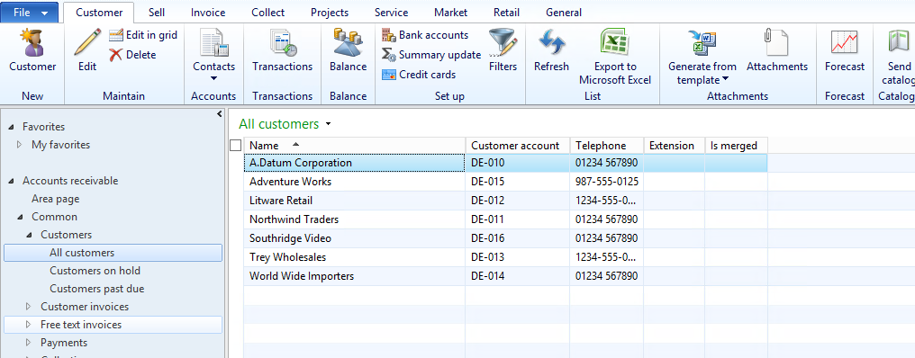Click telephone 987-555-0125
This screenshot has height=358, width=915.
607,182
